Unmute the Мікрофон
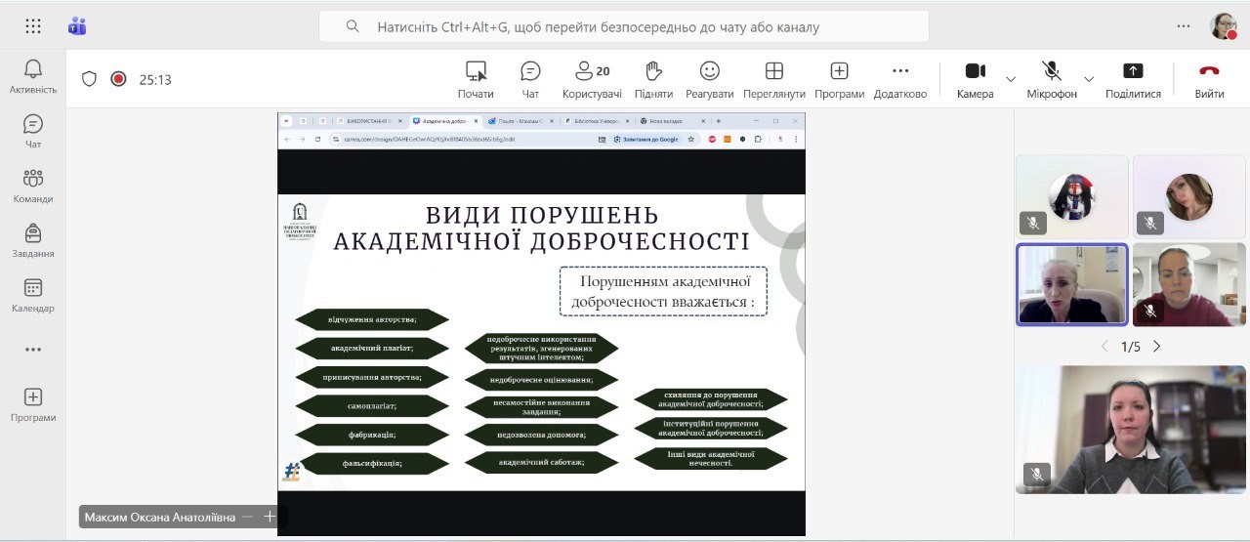The image size is (1250, 542). [1051, 79]
